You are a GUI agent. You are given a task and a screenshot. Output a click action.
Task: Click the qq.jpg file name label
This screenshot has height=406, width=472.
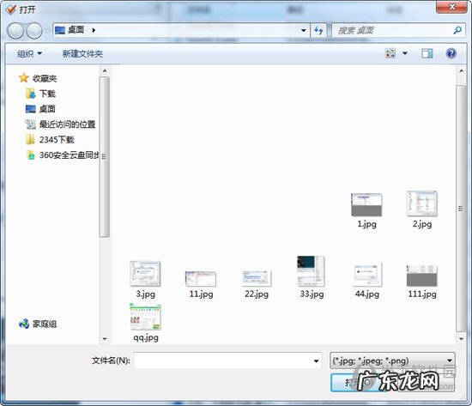(x=146, y=337)
